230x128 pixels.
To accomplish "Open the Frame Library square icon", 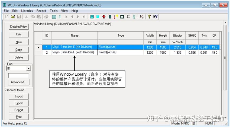I will point(122,17).
